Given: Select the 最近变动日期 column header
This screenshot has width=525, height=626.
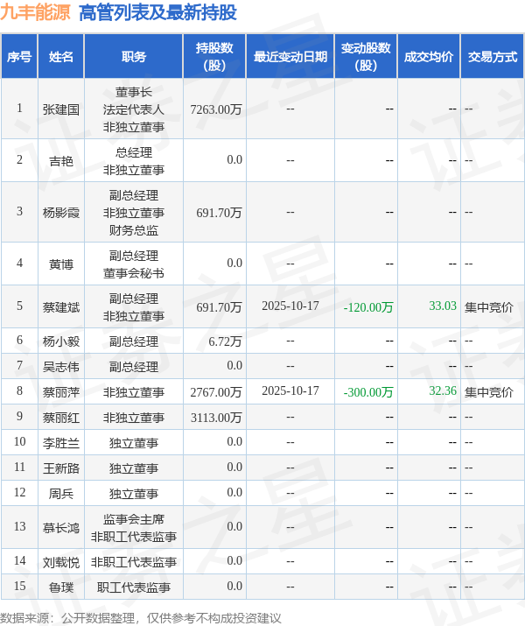Looking at the screenshot, I should 290,57.
